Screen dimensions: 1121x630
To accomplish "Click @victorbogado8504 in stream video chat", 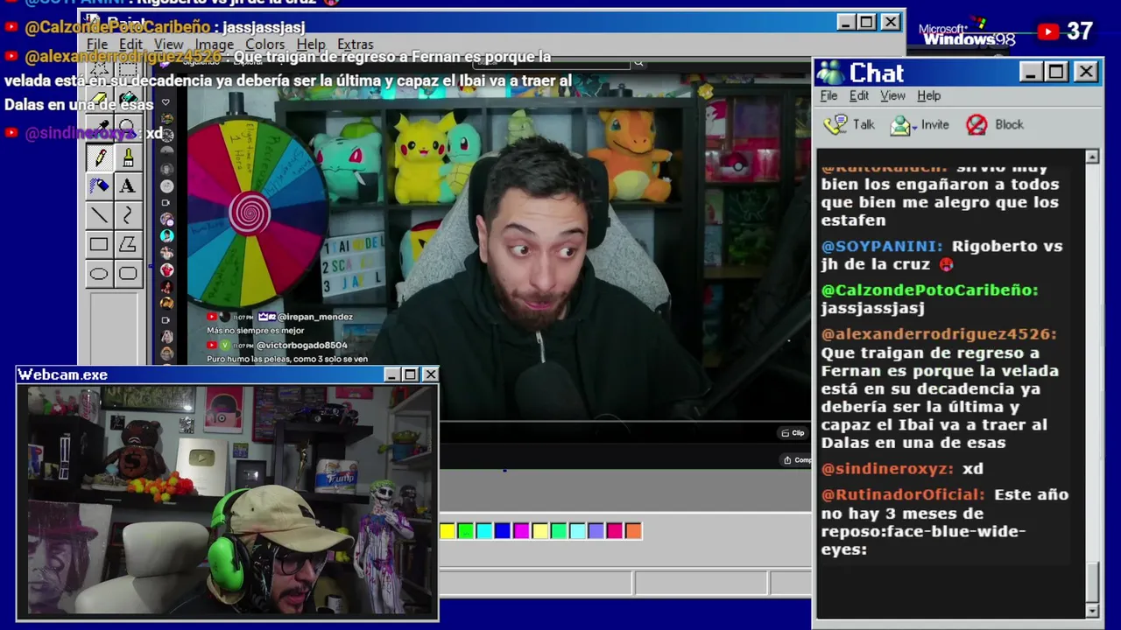I will pos(301,346).
